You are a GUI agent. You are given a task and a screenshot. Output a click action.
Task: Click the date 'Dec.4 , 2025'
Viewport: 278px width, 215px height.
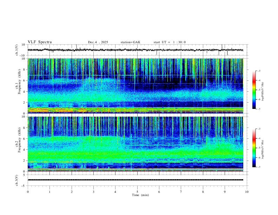click(98, 42)
